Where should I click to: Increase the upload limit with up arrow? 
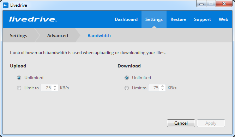pos(55,86)
